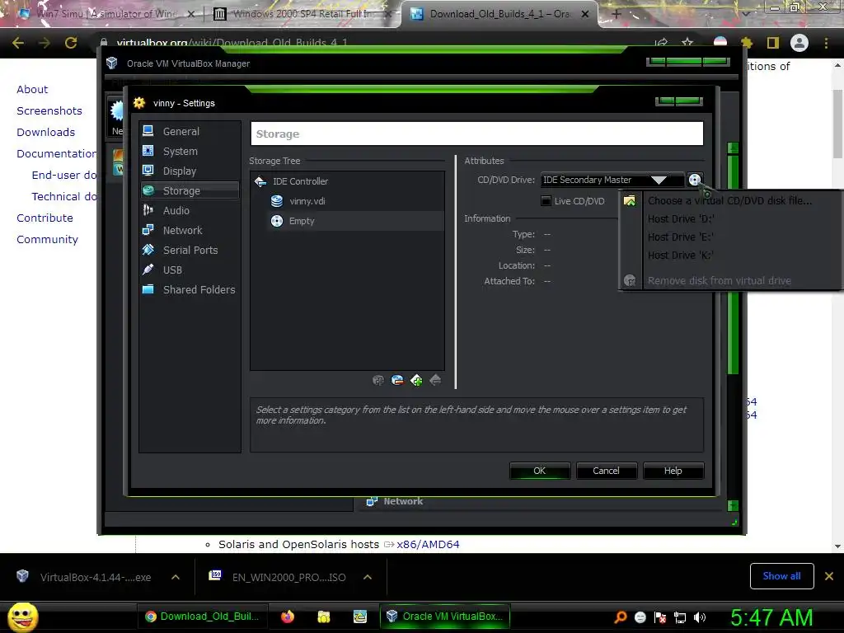Toggle the browser side panel icon
This screenshot has height=633, width=844.
[x=773, y=43]
